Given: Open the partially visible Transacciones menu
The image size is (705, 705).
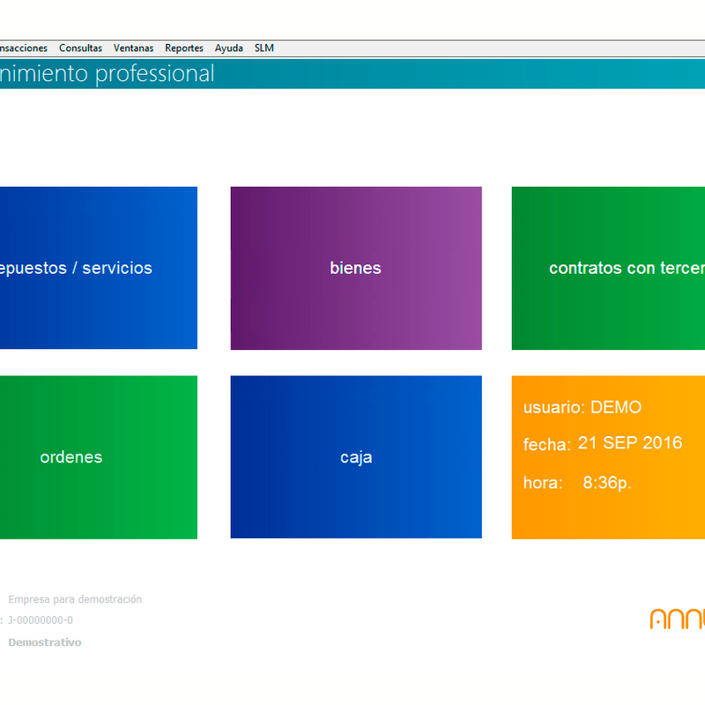Looking at the screenshot, I should tap(24, 48).
